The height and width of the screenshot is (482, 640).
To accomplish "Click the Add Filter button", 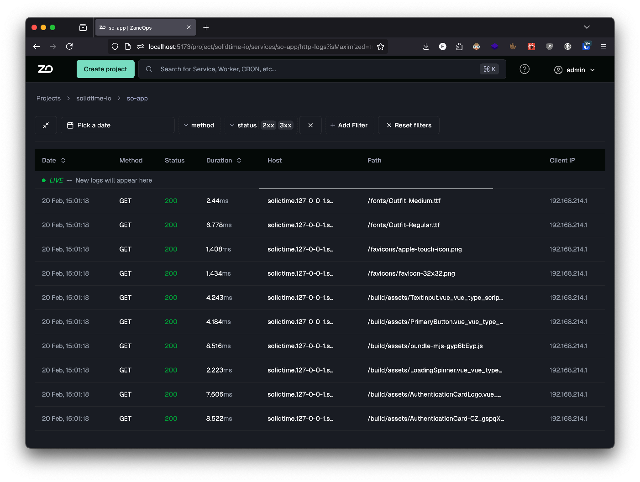I will click(349, 125).
